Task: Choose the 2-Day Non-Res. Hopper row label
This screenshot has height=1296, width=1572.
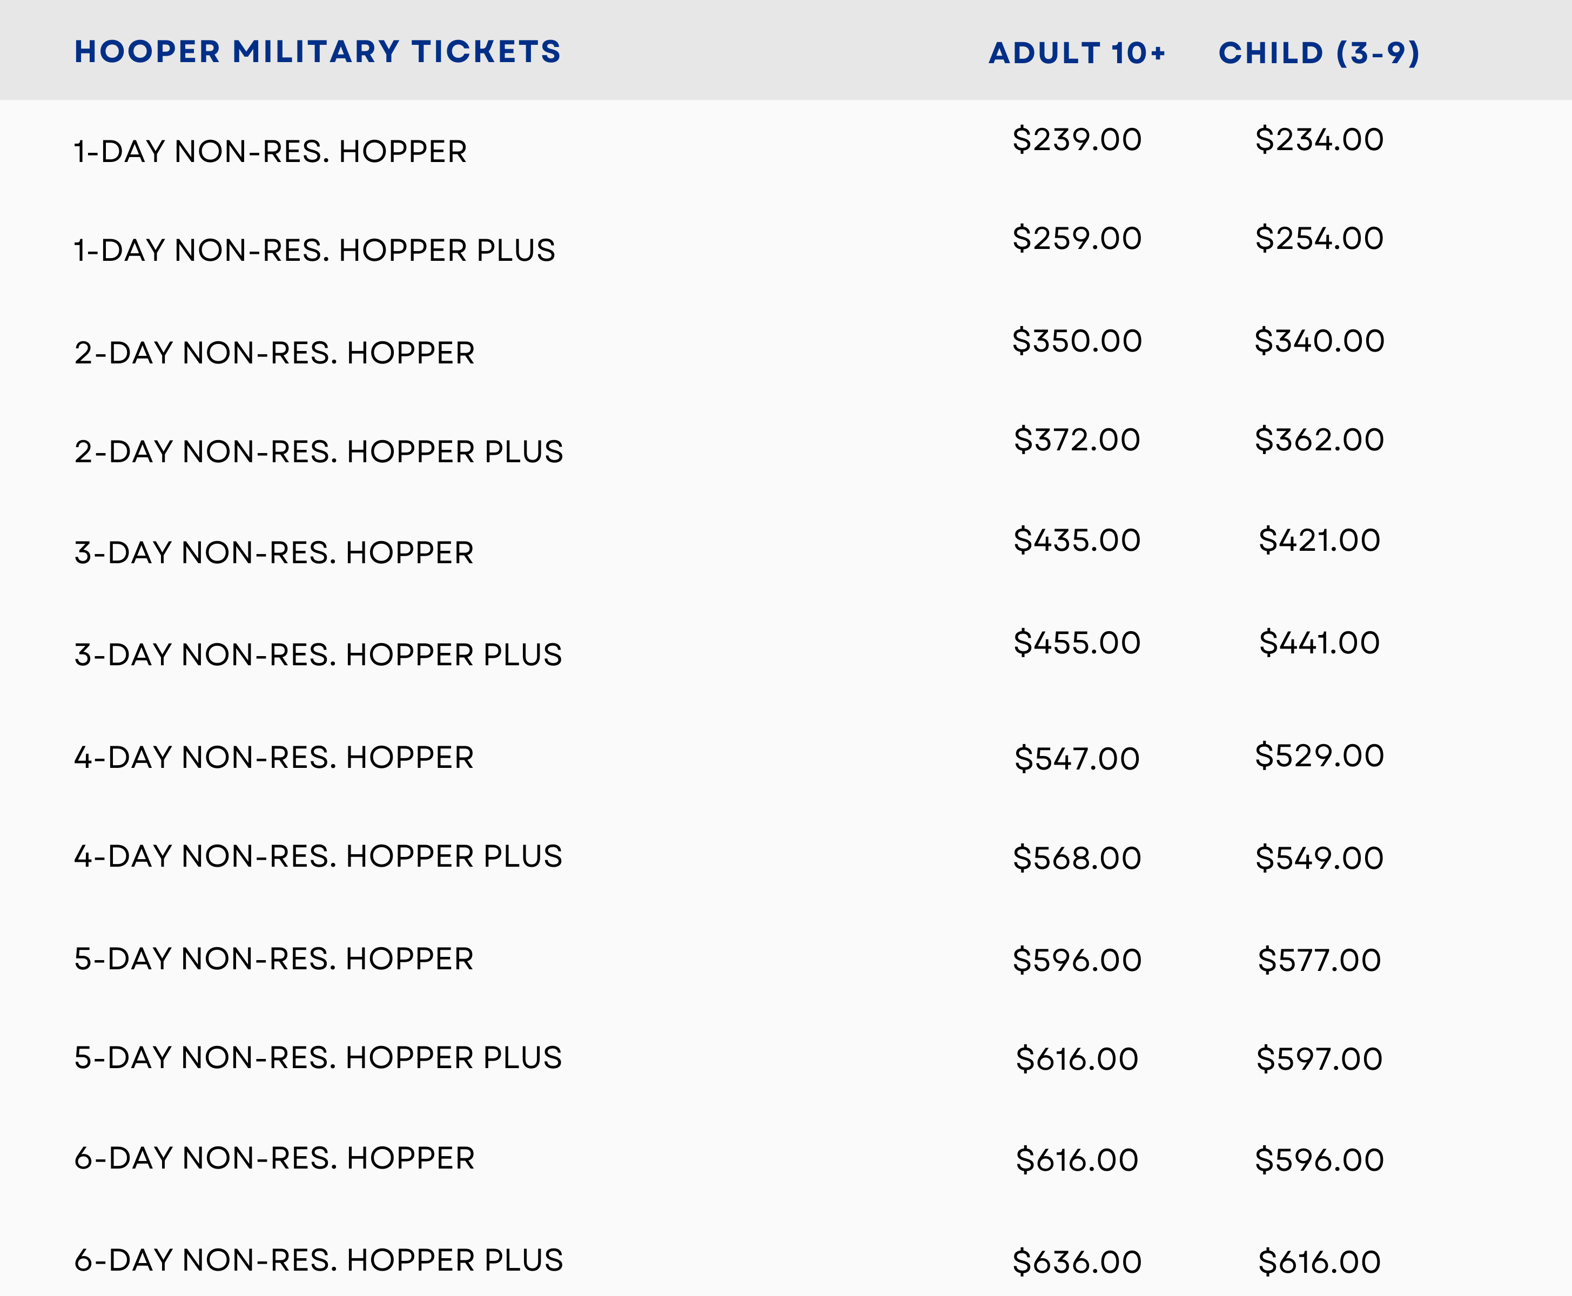Action: pos(274,353)
